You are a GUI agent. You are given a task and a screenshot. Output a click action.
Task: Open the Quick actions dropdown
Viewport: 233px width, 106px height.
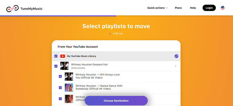pos(157,8)
